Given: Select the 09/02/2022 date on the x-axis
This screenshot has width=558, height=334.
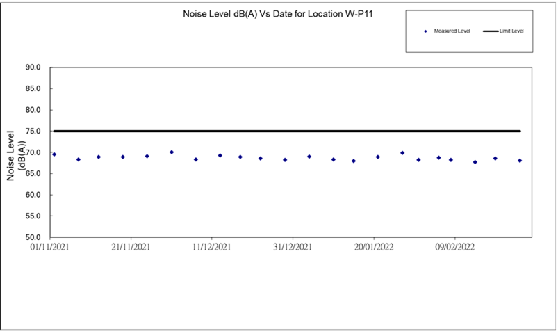Looking at the screenshot, I should (455, 247).
